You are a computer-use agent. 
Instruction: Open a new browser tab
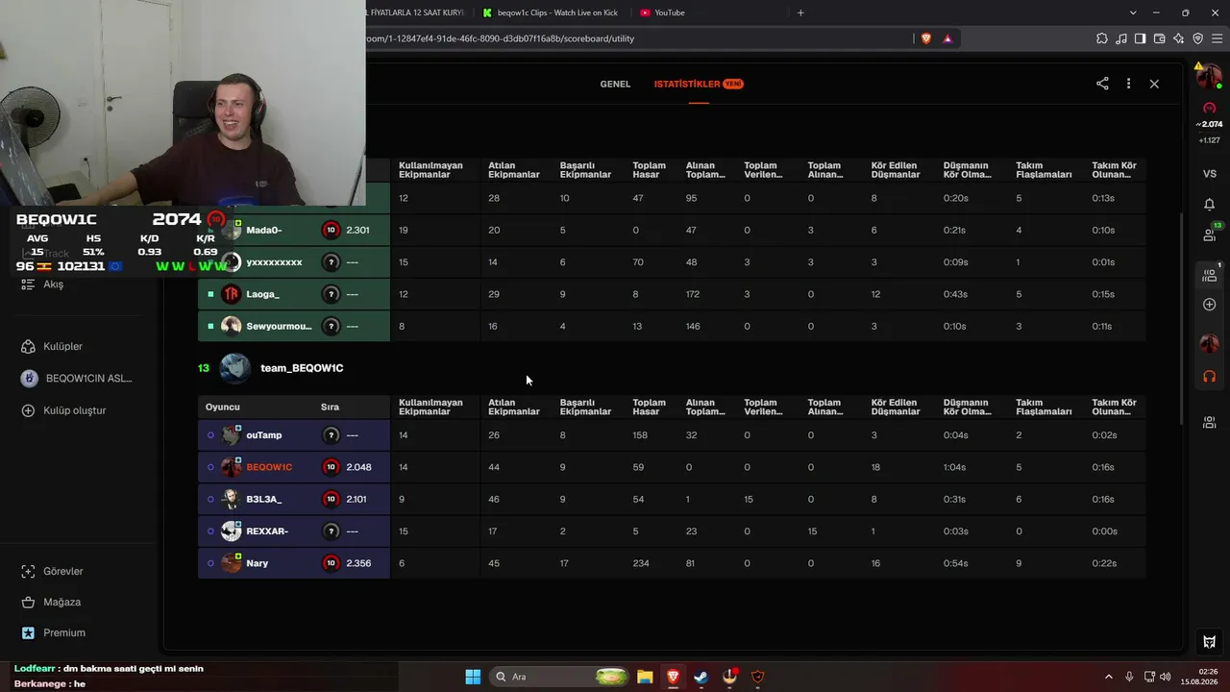800,12
